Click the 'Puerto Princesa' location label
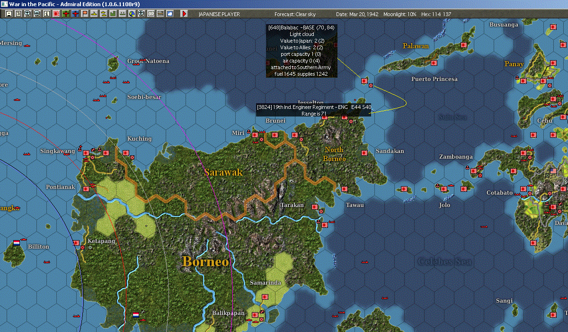 pos(434,79)
